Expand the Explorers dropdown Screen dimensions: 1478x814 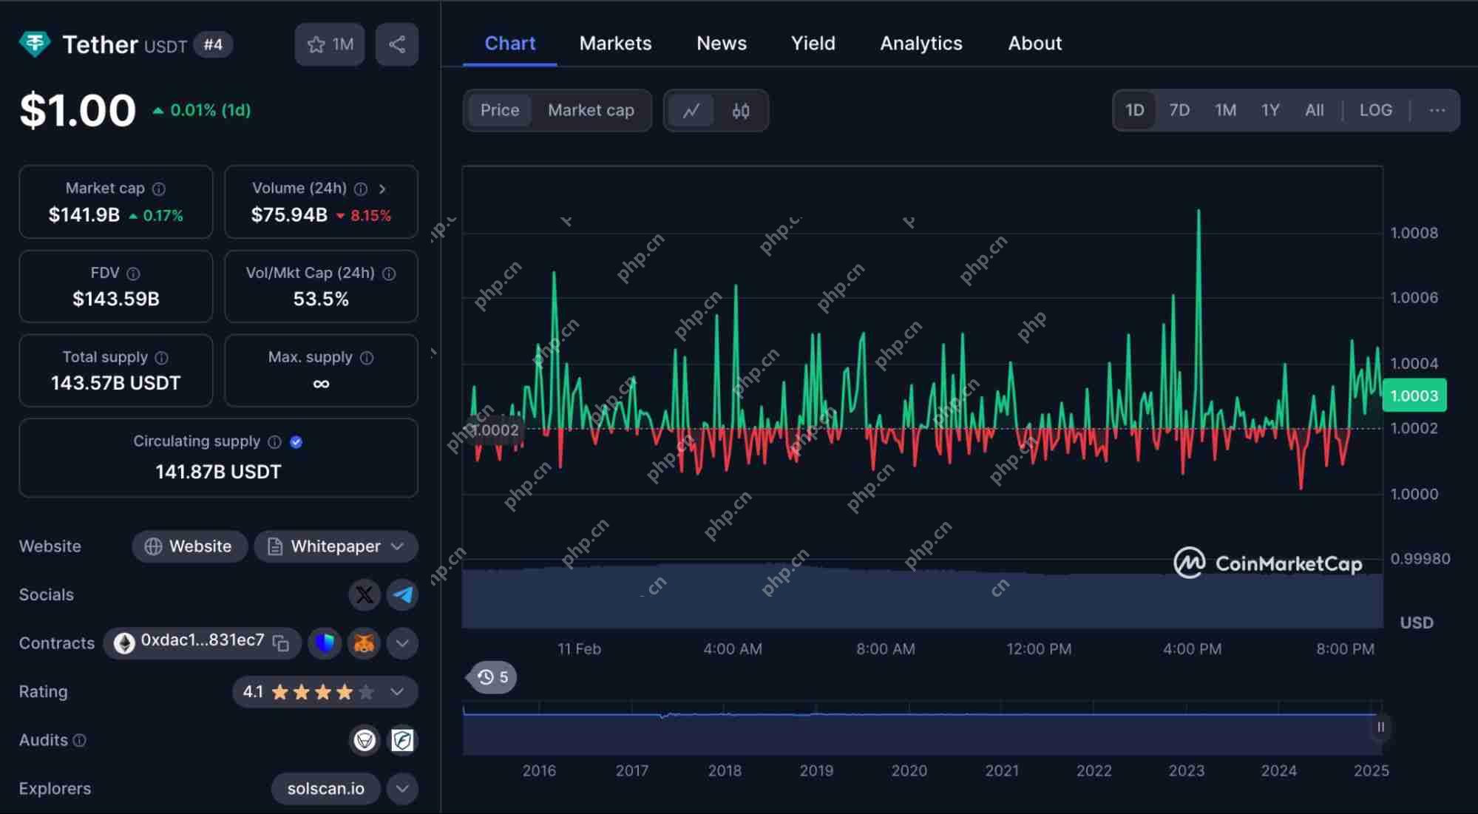point(402,788)
